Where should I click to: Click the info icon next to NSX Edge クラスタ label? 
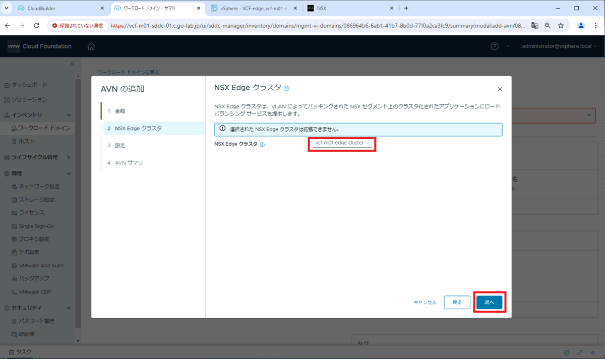(x=262, y=144)
